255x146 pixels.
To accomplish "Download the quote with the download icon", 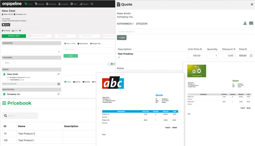I will point(245,23).
